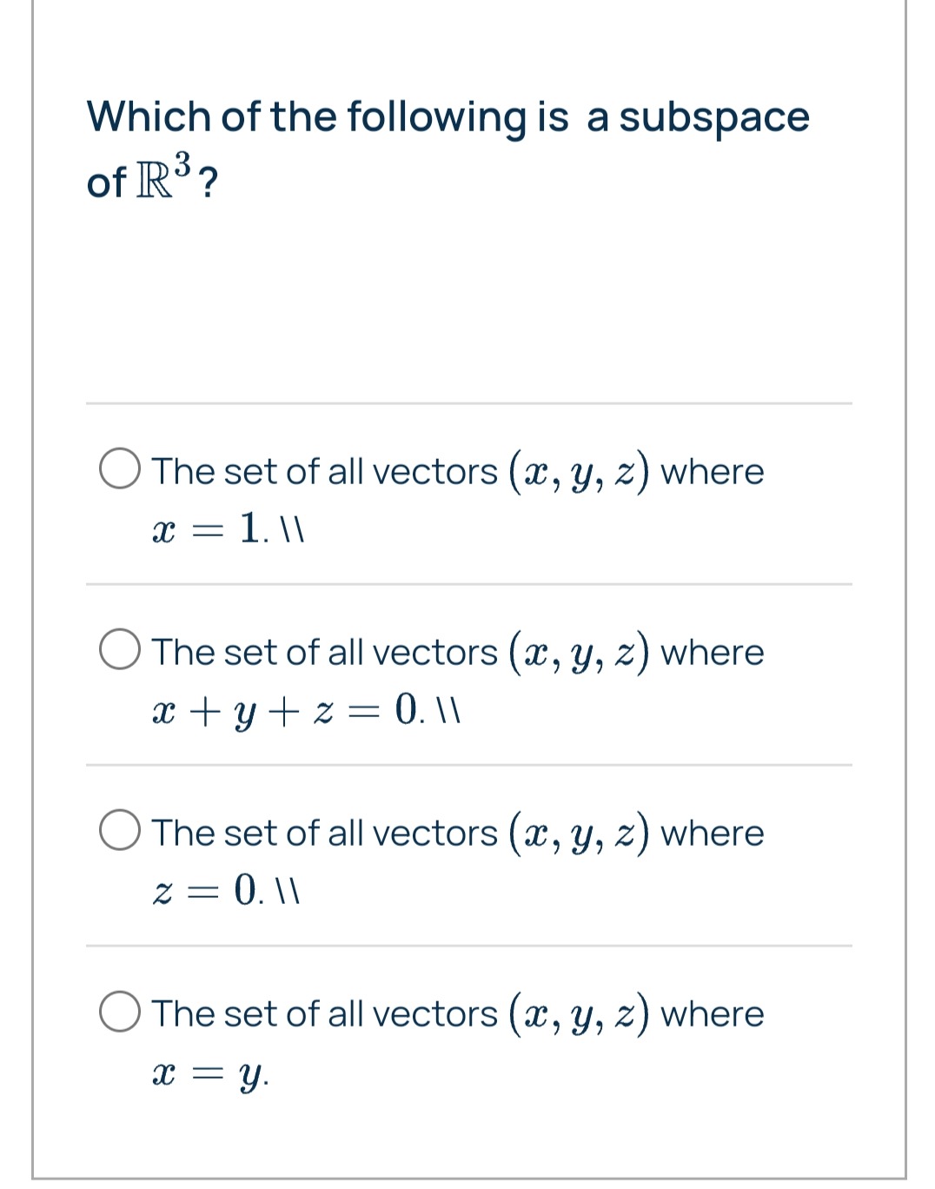Select the radio button for z = 0
Screen dimensions: 935x1189
click(x=120, y=832)
